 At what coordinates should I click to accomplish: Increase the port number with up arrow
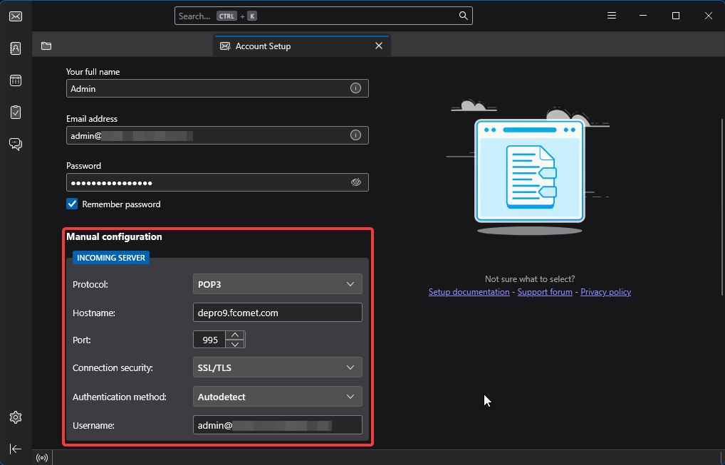click(x=235, y=335)
